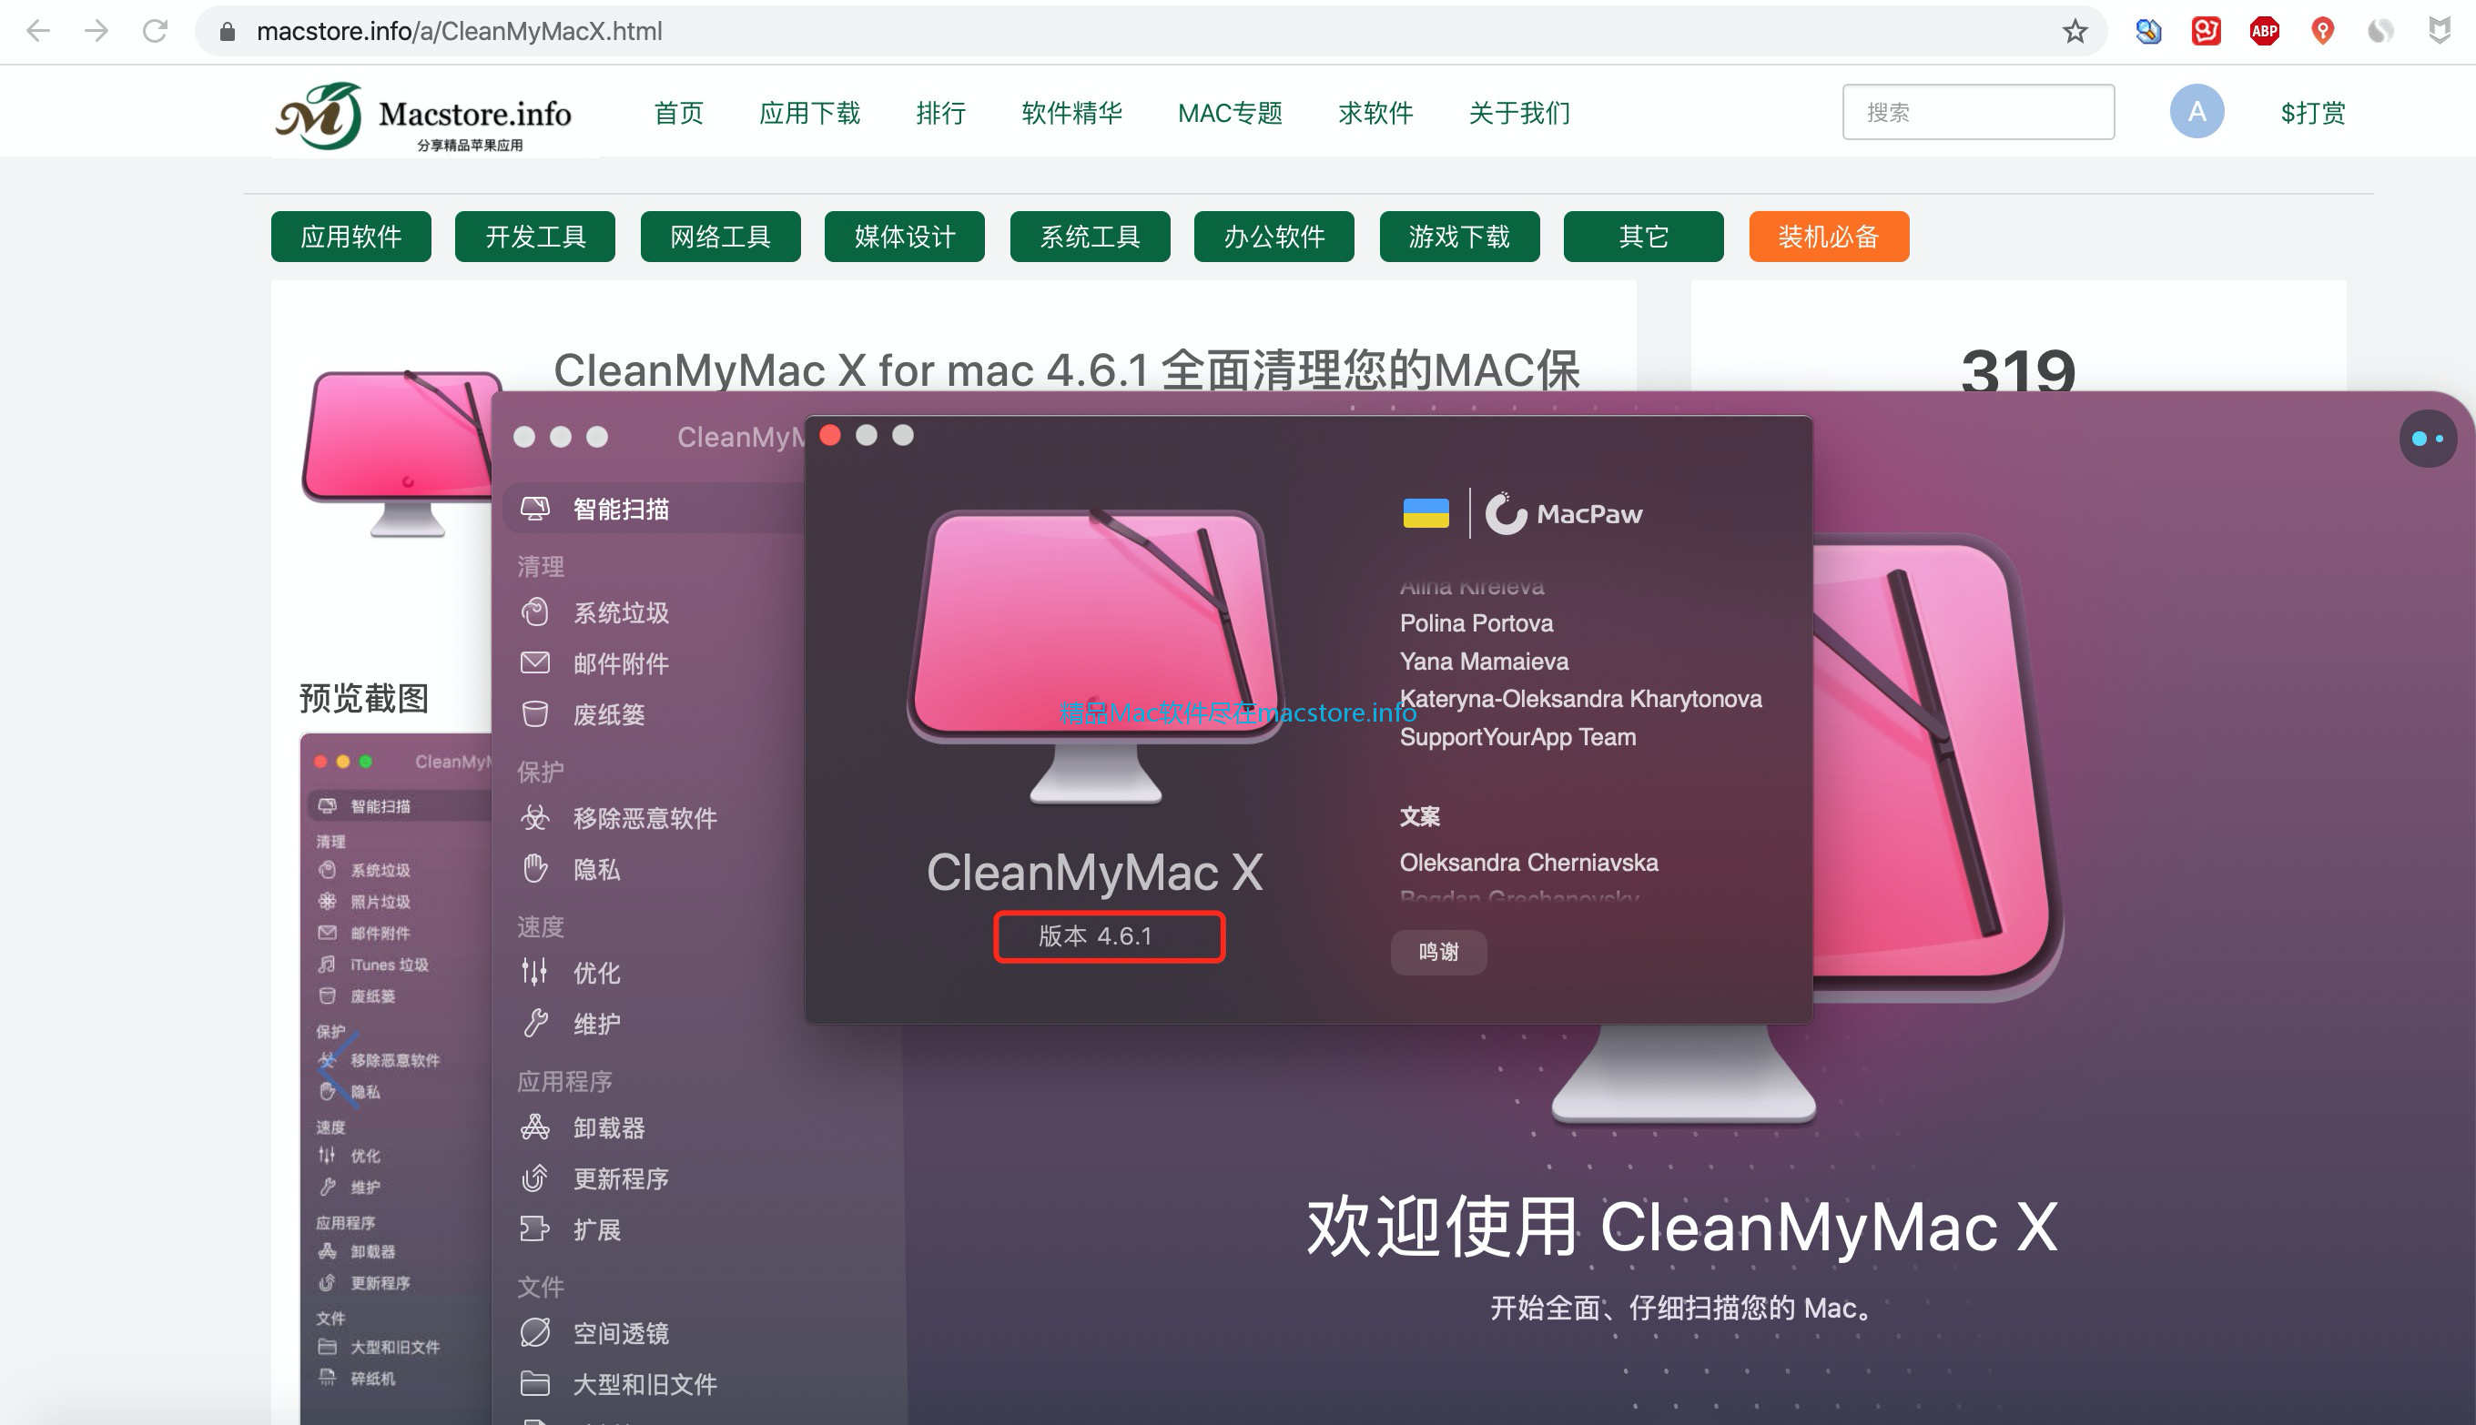Click Kateryna-Oleksandra Kharytonova credit

coord(1580,699)
